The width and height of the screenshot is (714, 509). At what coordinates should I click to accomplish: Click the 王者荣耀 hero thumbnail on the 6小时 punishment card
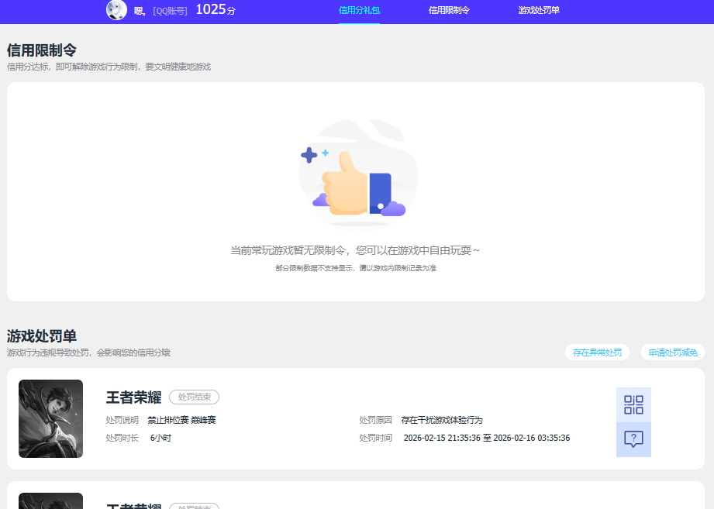click(x=50, y=418)
